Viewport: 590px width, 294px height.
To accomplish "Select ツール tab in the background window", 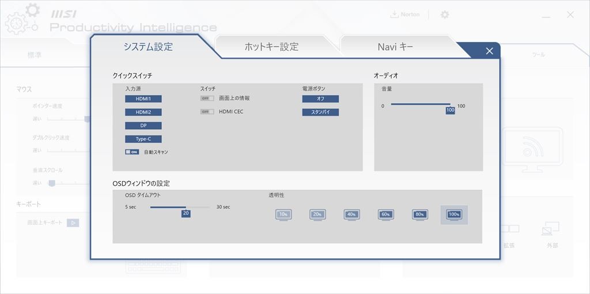I will [538, 55].
